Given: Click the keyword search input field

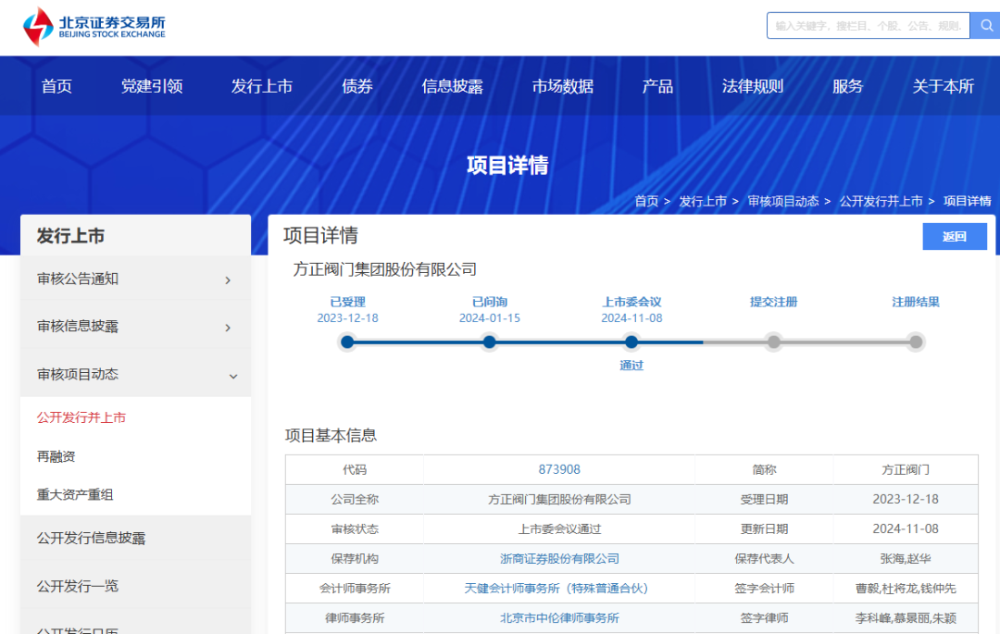Looking at the screenshot, I should 868,26.
